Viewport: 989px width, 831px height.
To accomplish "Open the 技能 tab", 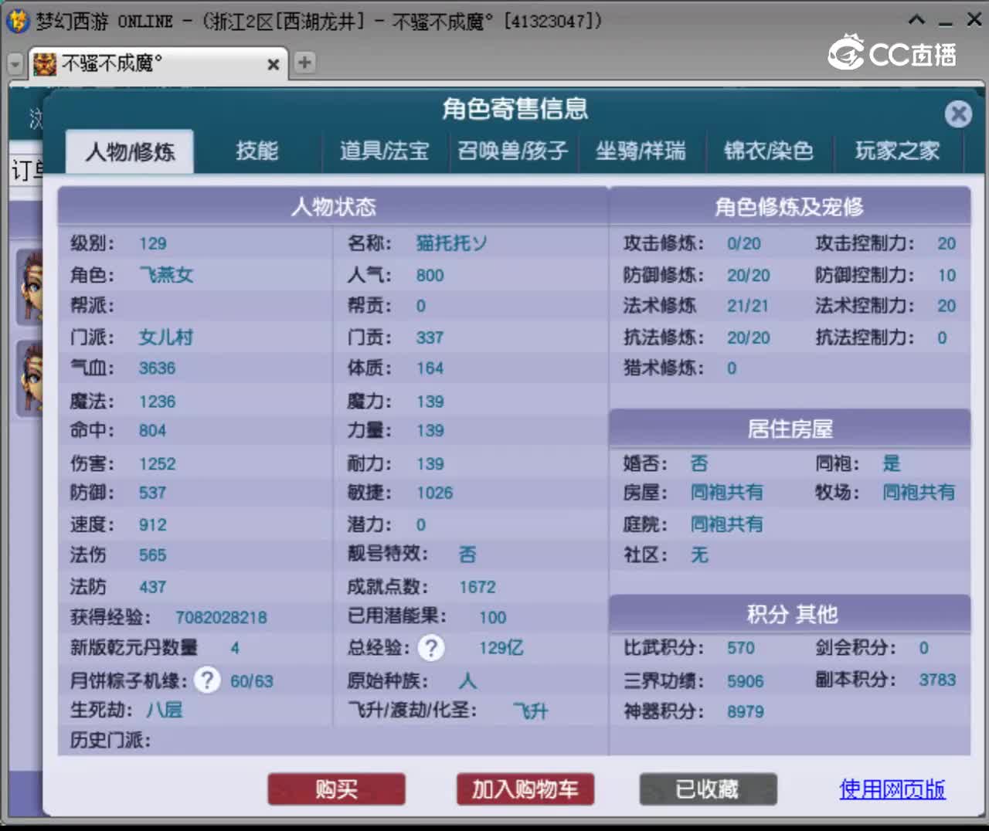I will [x=257, y=151].
